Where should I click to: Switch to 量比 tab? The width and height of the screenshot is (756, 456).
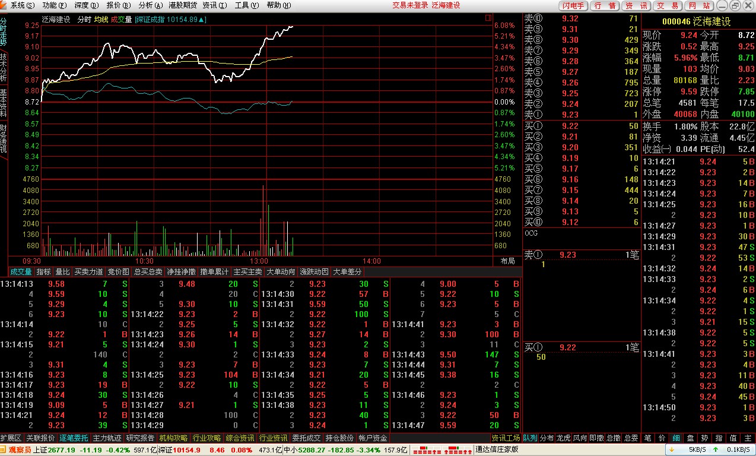pos(62,271)
